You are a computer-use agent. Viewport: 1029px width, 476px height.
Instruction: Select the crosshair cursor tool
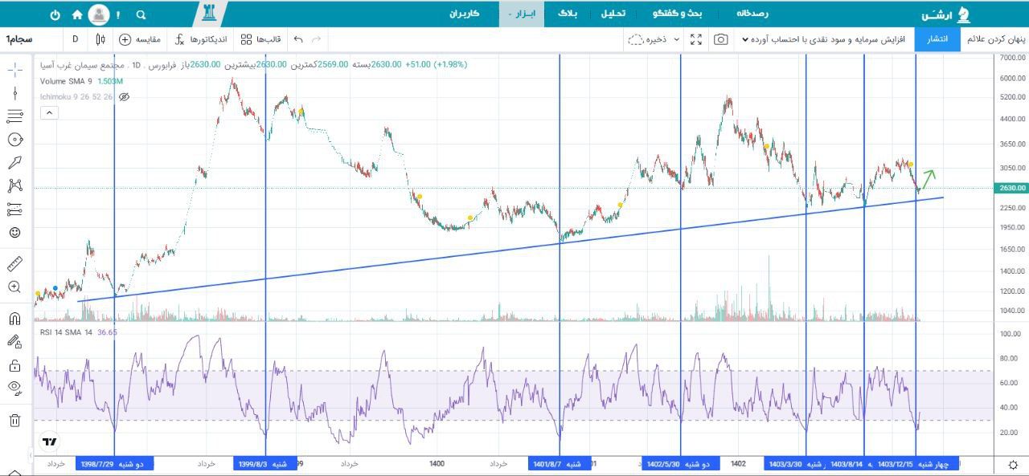point(14,70)
